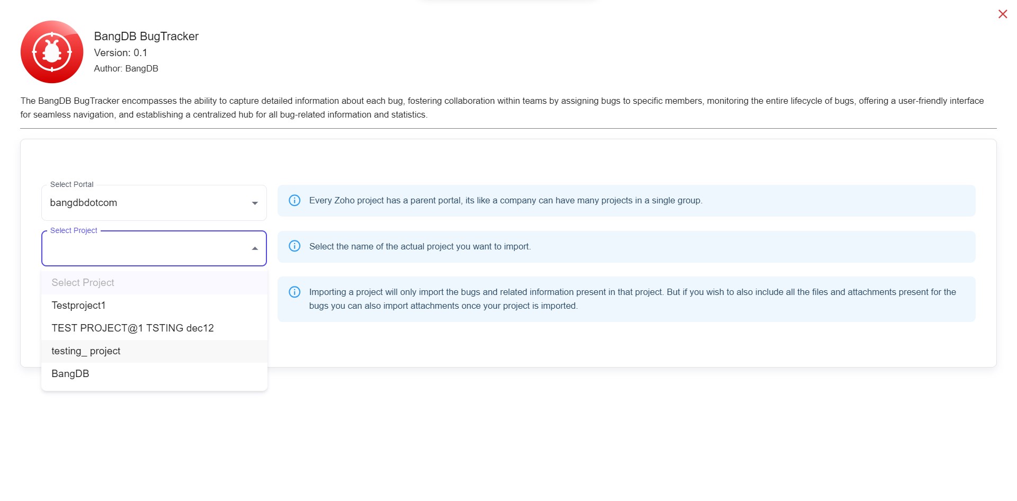Select BangDB project option
The image size is (1017, 501).
click(154, 374)
